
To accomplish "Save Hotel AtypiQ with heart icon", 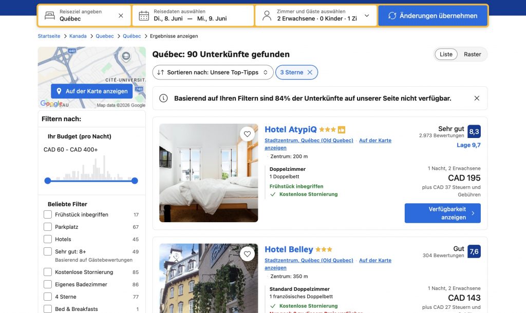I will point(247,134).
